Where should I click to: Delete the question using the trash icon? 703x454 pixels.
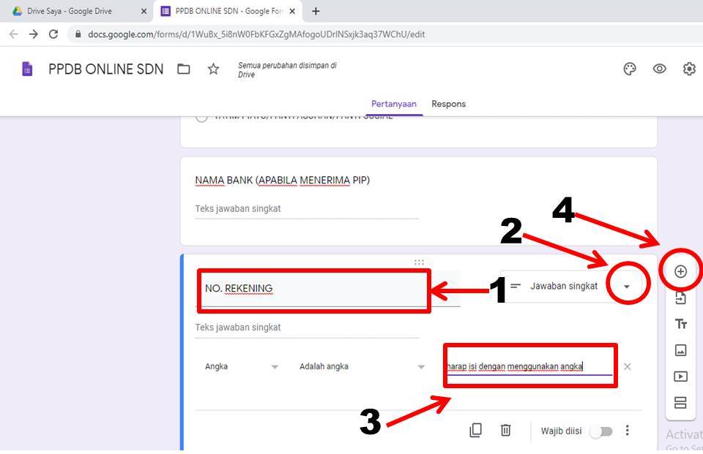505,431
